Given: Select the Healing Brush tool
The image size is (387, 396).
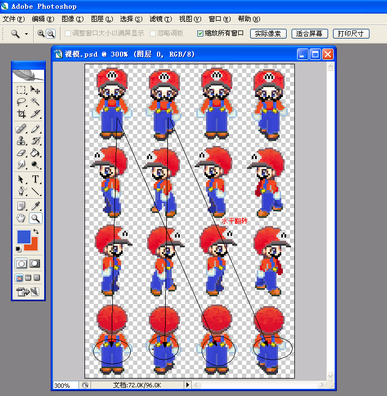Looking at the screenshot, I should pos(21,129).
